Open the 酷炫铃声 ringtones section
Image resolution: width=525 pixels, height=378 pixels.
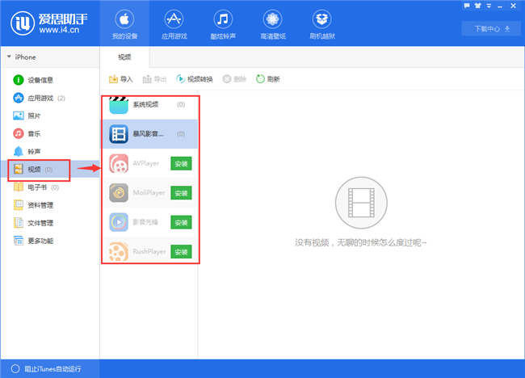[x=223, y=23]
